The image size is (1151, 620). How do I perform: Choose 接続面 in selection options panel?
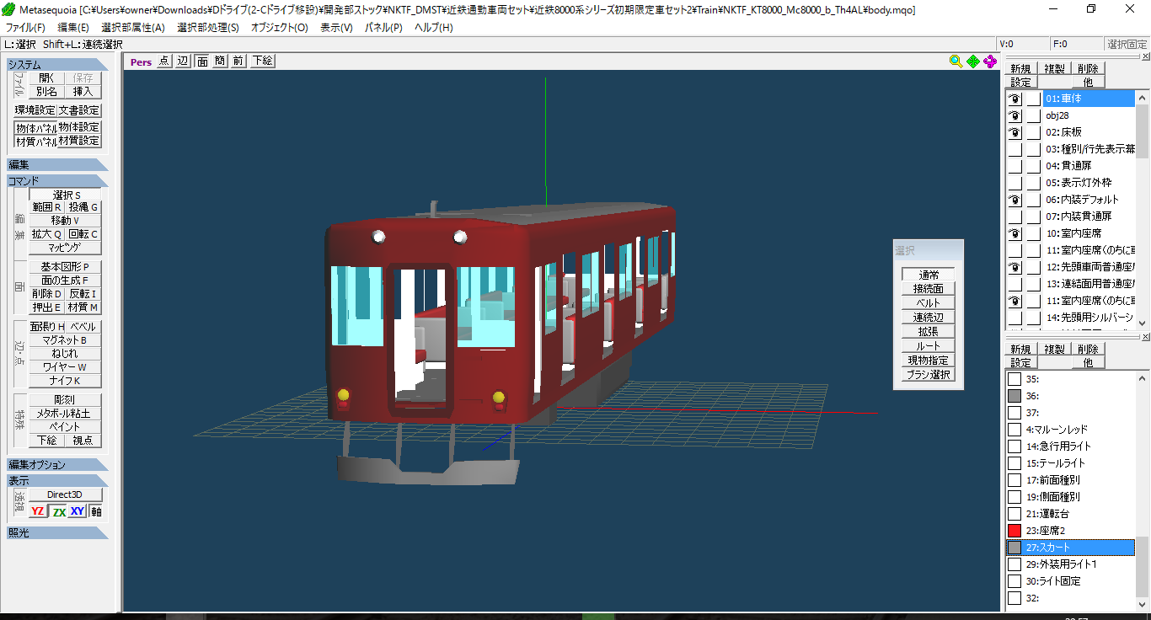coord(929,289)
